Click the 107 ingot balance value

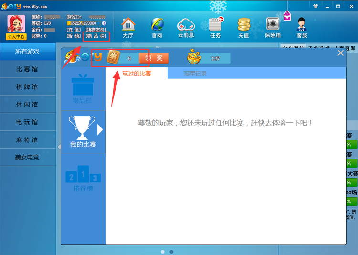[x=216, y=59]
